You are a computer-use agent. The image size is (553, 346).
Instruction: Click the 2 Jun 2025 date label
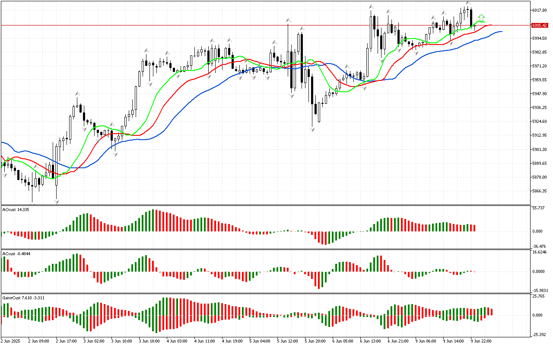pos(10,341)
